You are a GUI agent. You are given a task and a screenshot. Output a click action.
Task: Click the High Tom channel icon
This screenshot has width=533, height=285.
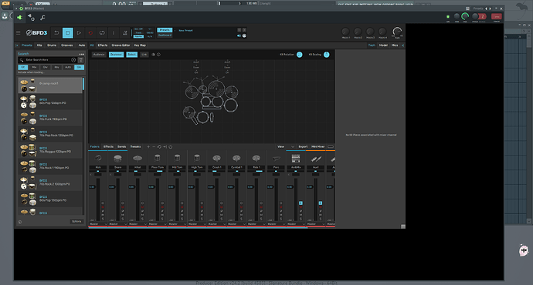[x=197, y=158]
